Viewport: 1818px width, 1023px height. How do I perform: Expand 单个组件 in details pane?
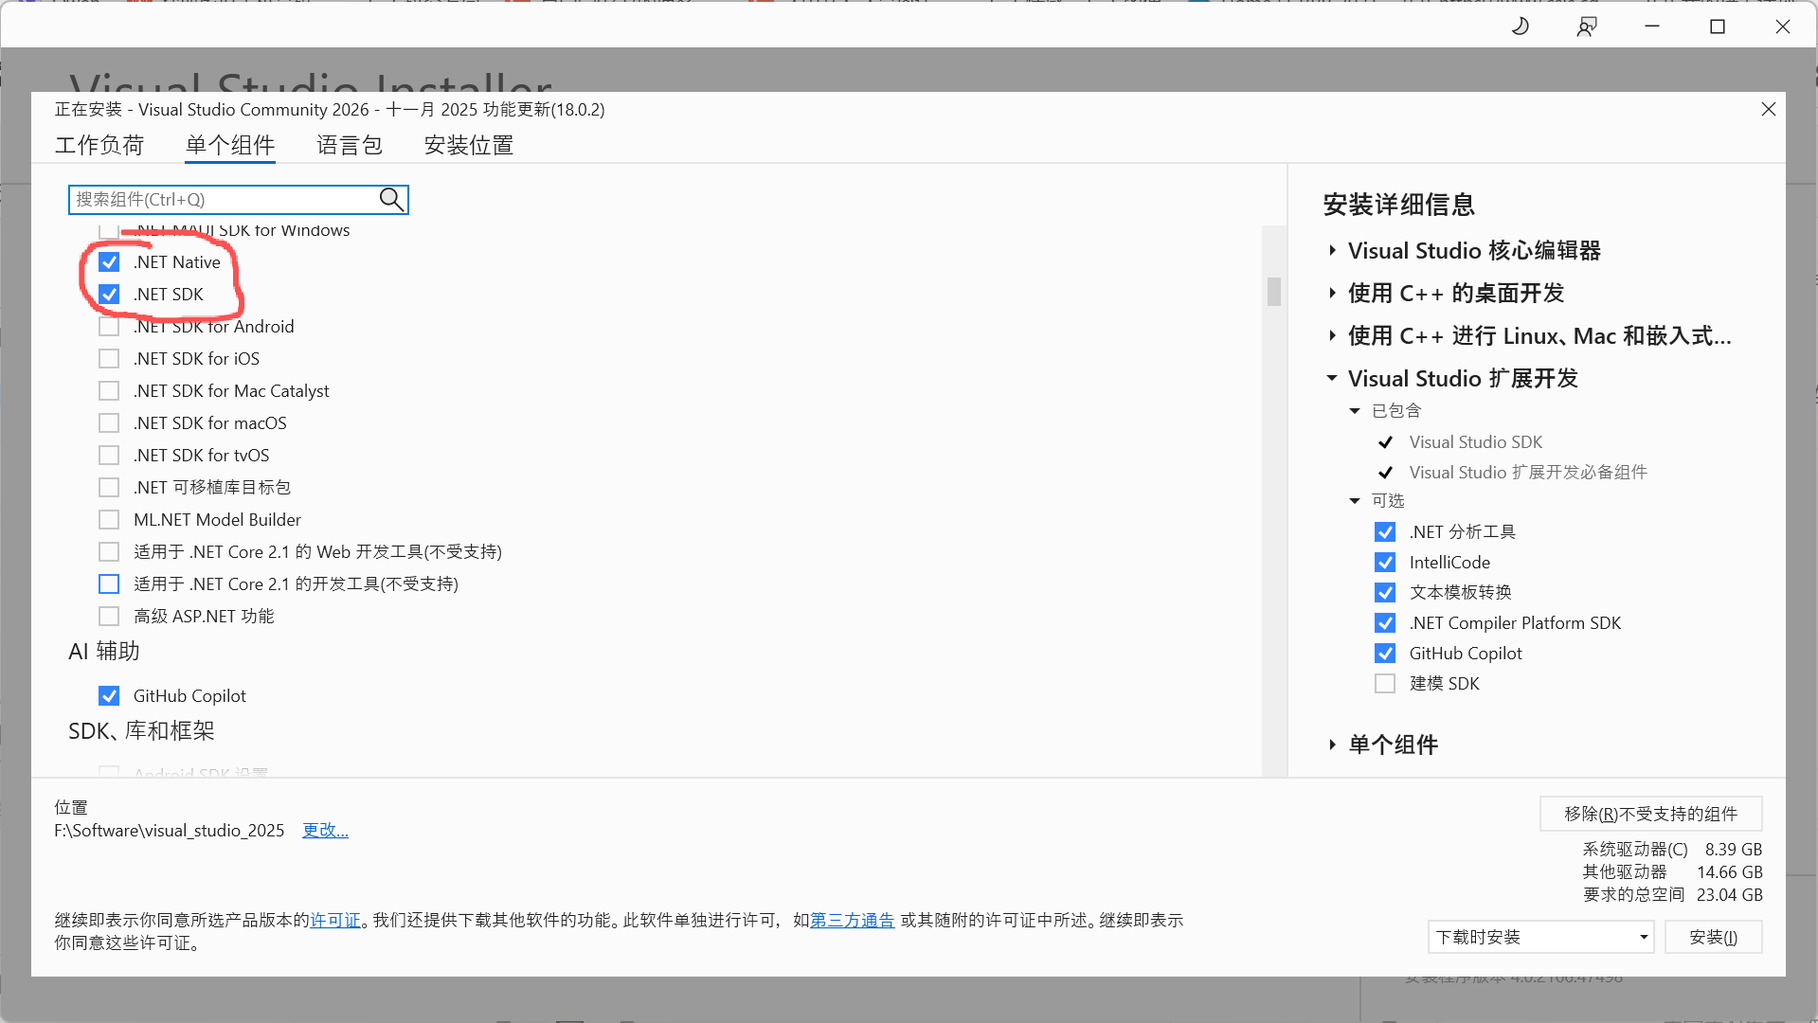pyautogui.click(x=1332, y=745)
